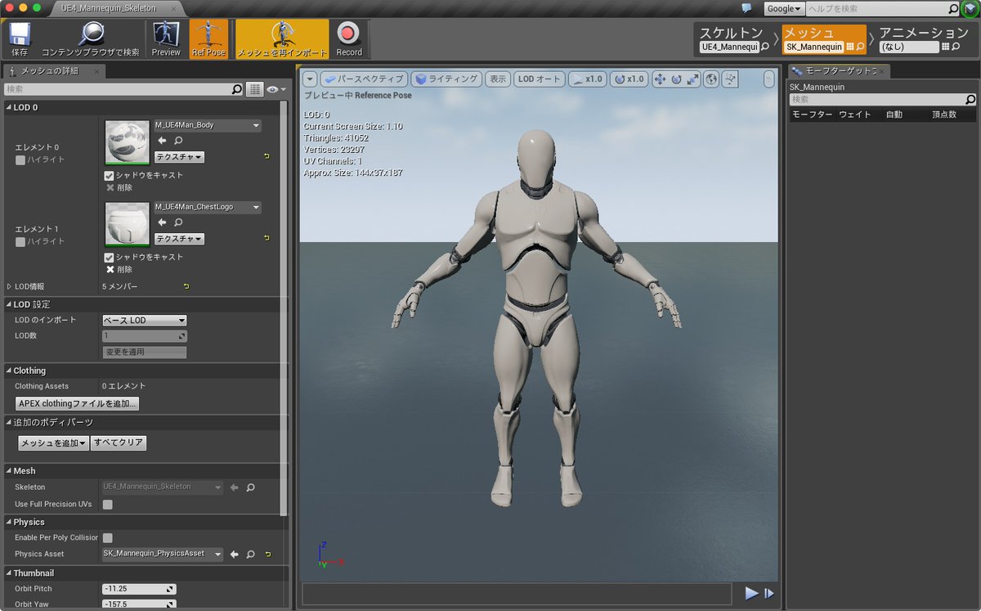Enable Use Full Precision UVs checkbox
981x611 pixels.
pyautogui.click(x=107, y=504)
